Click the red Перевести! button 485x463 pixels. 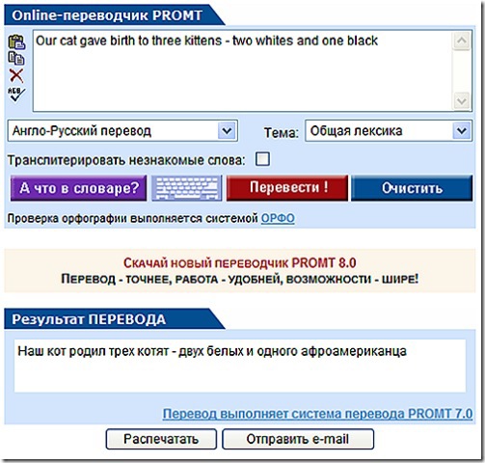(x=287, y=188)
